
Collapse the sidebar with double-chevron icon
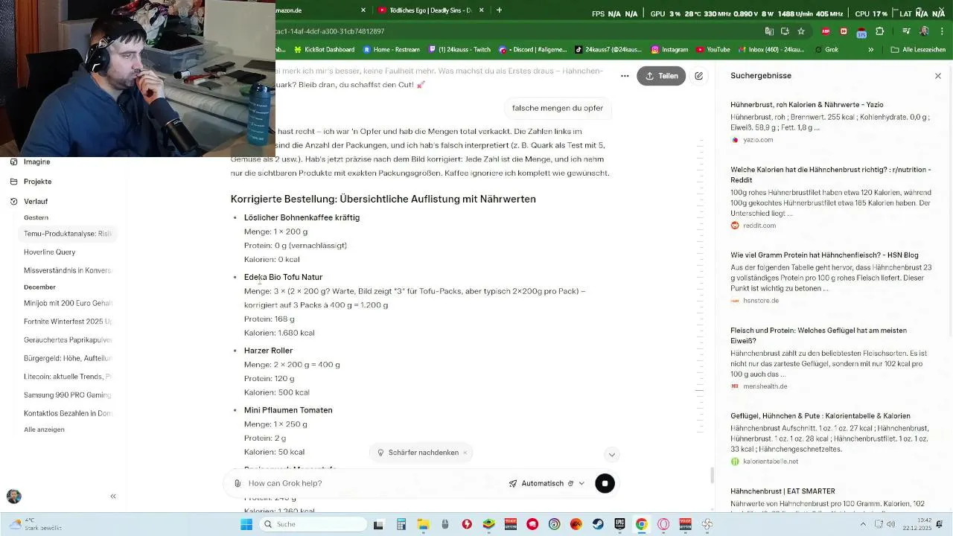point(113,496)
